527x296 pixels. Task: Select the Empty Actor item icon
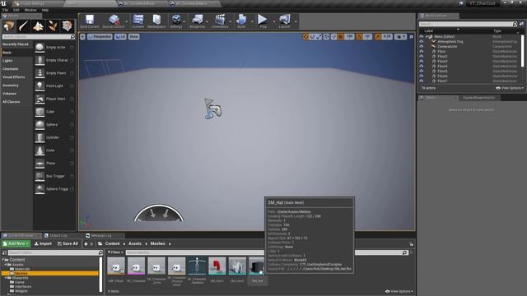pos(40,48)
